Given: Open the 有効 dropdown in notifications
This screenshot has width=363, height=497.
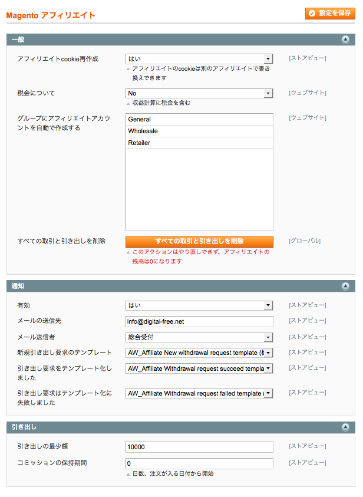Looking at the screenshot, I should coord(199,305).
